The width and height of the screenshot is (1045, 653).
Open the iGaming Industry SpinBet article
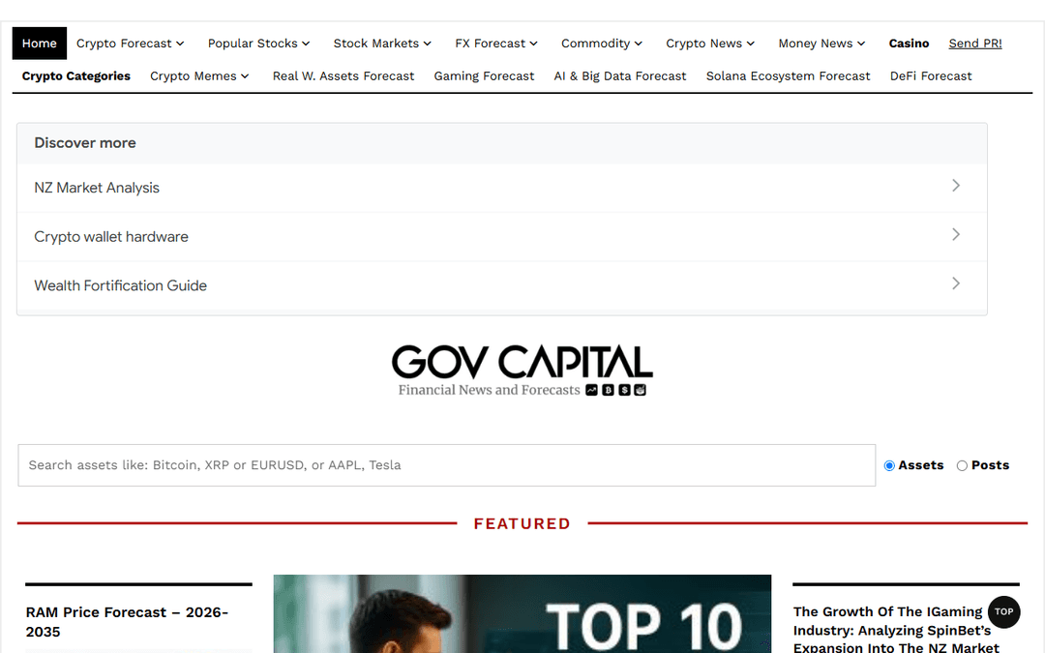tap(896, 629)
